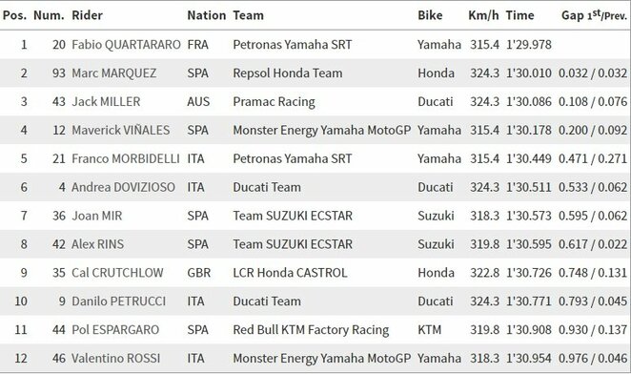Open Joan MIR rider entry
The height and width of the screenshot is (374, 631).
[x=96, y=216]
